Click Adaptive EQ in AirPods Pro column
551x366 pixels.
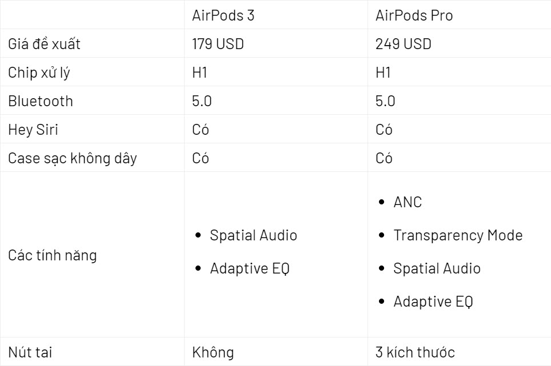coord(433,301)
